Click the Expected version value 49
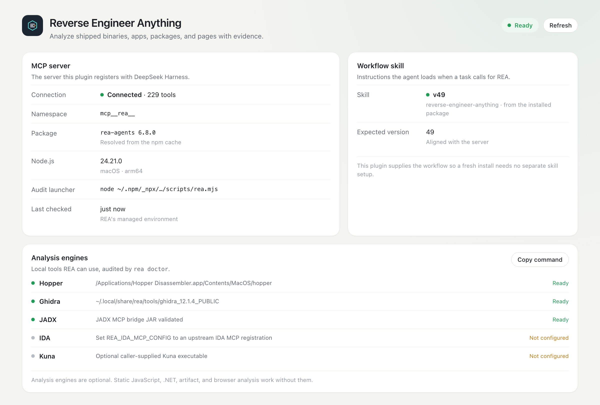The image size is (600, 405). coord(430,132)
